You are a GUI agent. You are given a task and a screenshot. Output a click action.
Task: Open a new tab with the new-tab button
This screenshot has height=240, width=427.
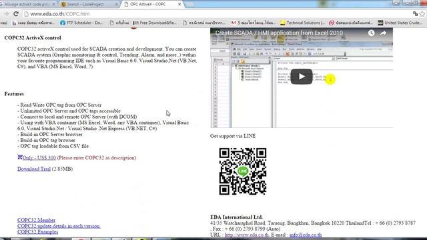point(190,4)
